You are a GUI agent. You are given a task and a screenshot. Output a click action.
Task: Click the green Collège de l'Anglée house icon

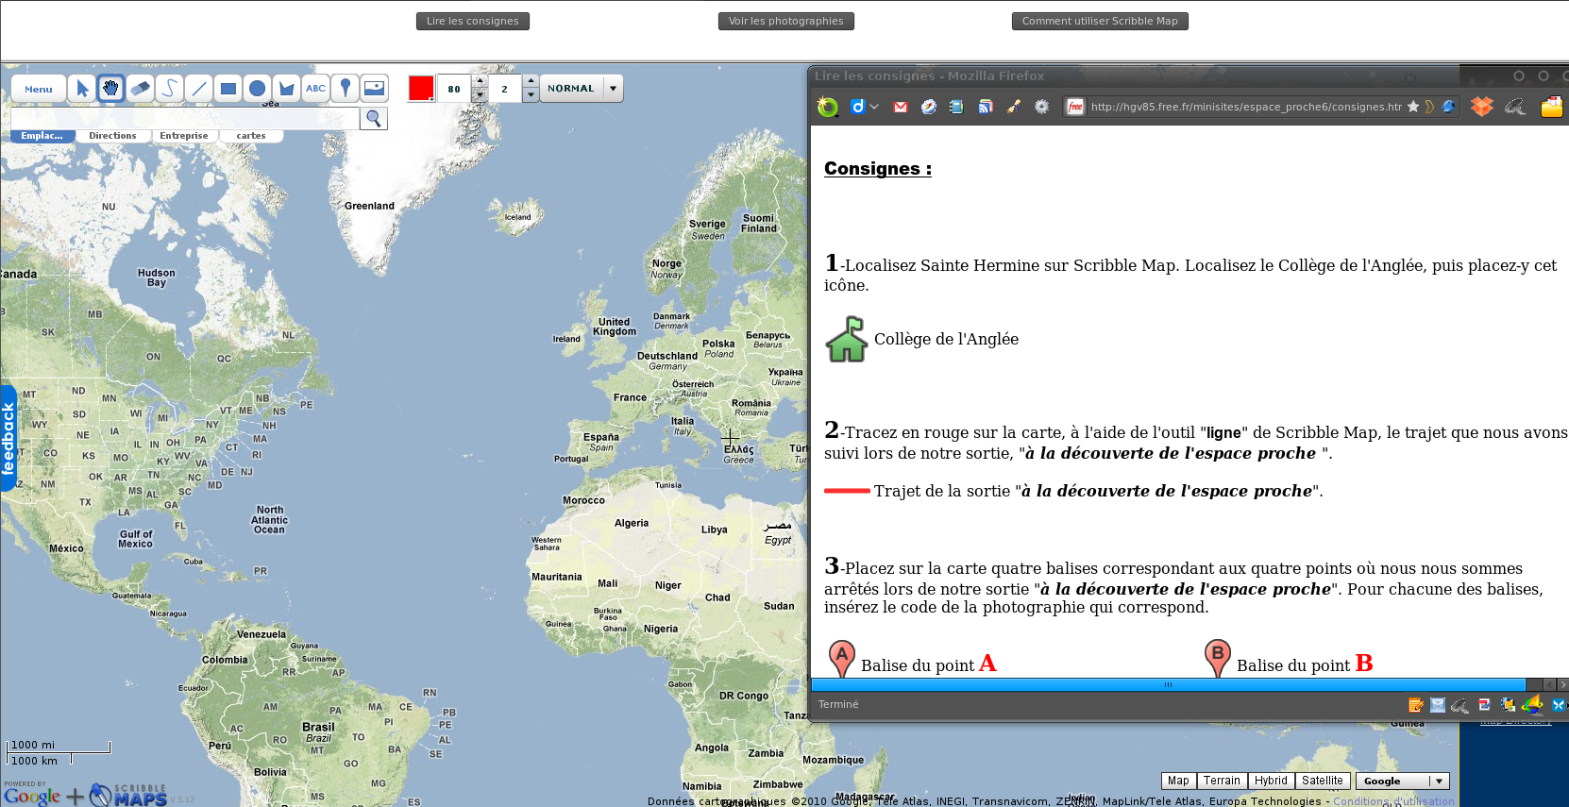click(x=847, y=339)
